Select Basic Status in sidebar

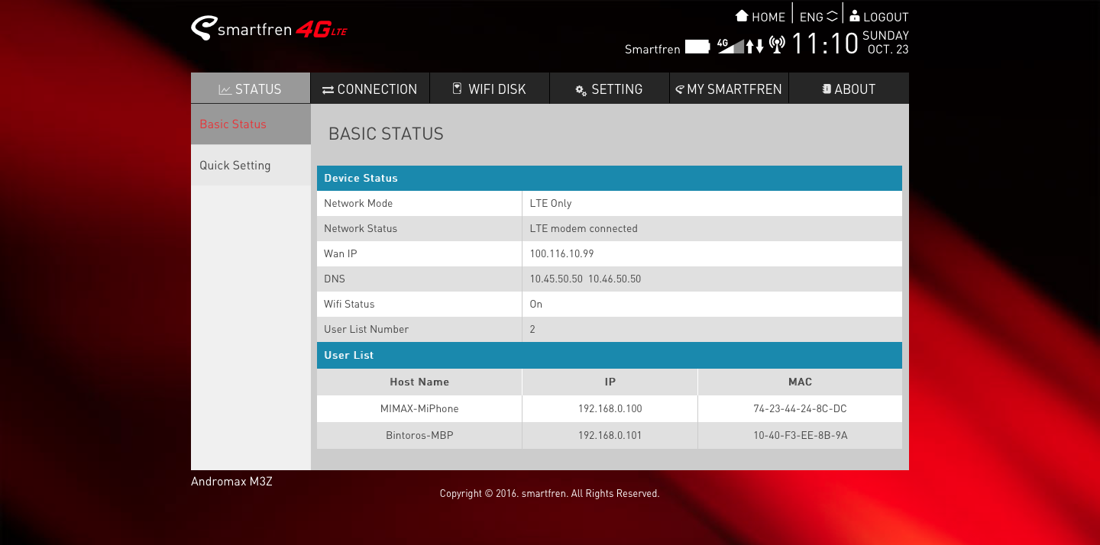251,124
